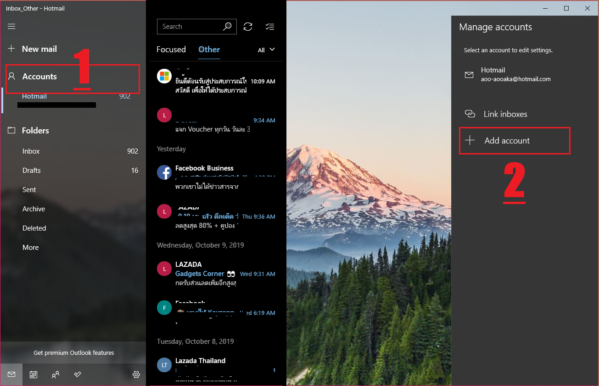Click the Facebook Business avatar icon
Viewport: 599px width, 386px height.
coord(164,172)
